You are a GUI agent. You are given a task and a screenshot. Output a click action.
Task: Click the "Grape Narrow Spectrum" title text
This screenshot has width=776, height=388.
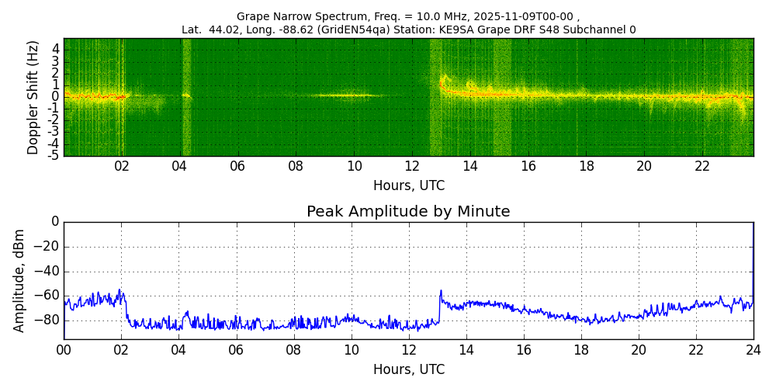297,16
